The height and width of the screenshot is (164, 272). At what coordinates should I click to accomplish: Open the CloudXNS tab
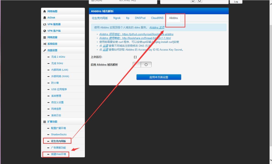click(x=157, y=18)
